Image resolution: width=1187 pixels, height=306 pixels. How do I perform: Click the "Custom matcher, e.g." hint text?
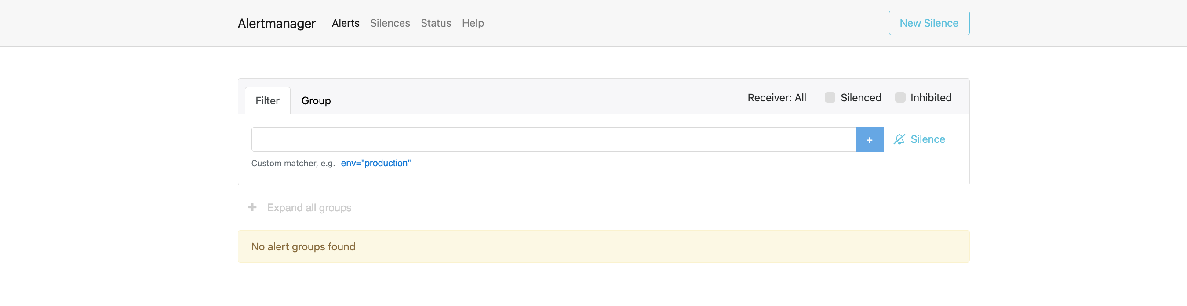pos(293,163)
